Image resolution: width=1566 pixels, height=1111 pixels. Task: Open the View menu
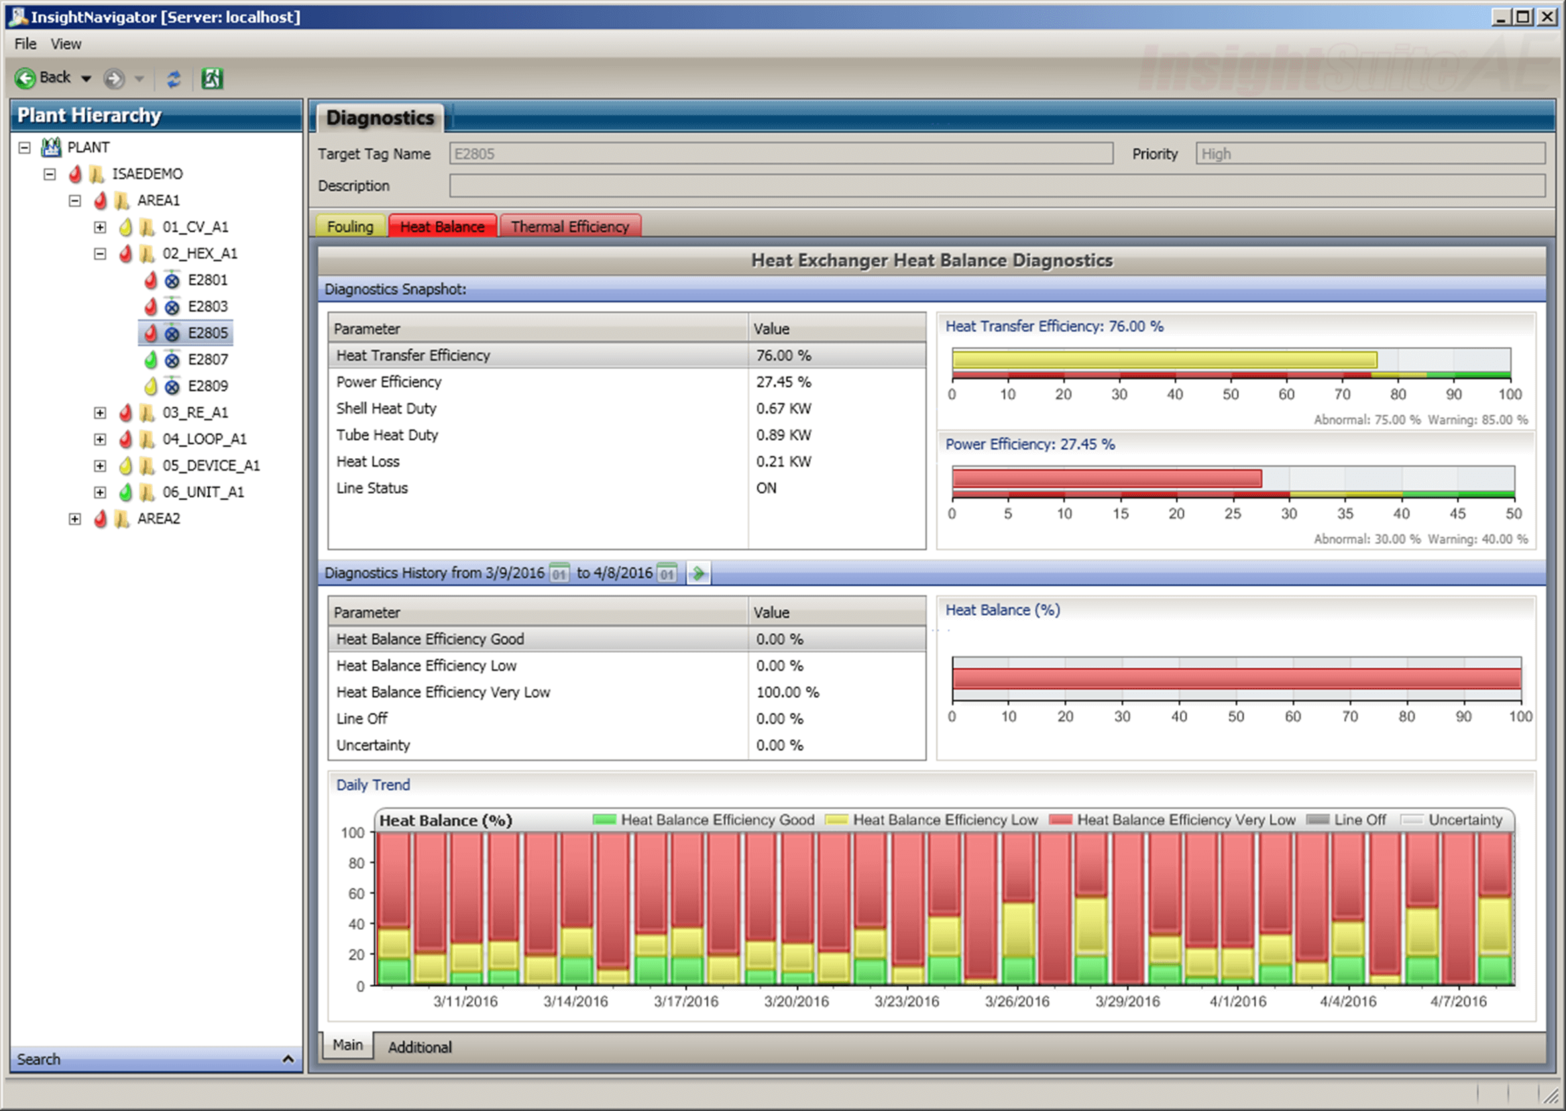tap(66, 43)
